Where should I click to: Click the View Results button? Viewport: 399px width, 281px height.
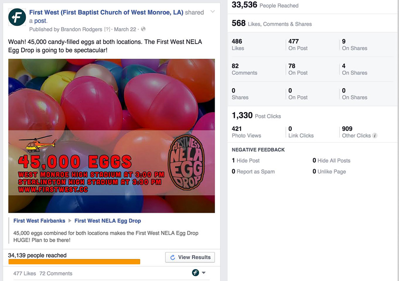click(x=190, y=257)
